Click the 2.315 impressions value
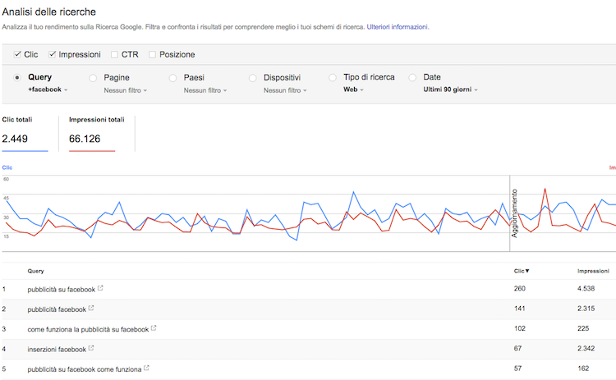The image size is (616, 380). 586,309
